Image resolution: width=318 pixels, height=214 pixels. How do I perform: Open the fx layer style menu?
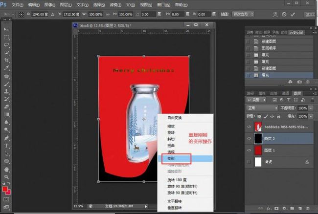(x=269, y=208)
